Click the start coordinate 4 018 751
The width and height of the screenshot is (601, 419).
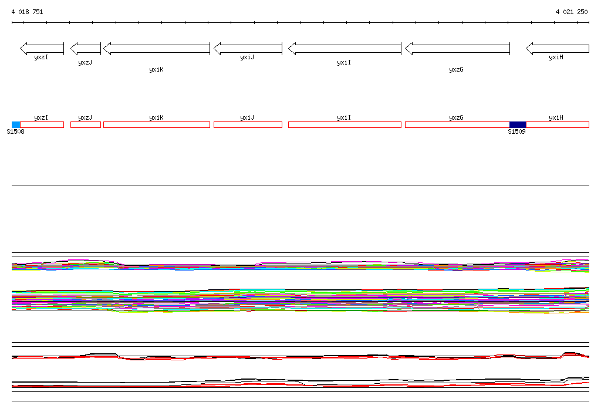(27, 12)
